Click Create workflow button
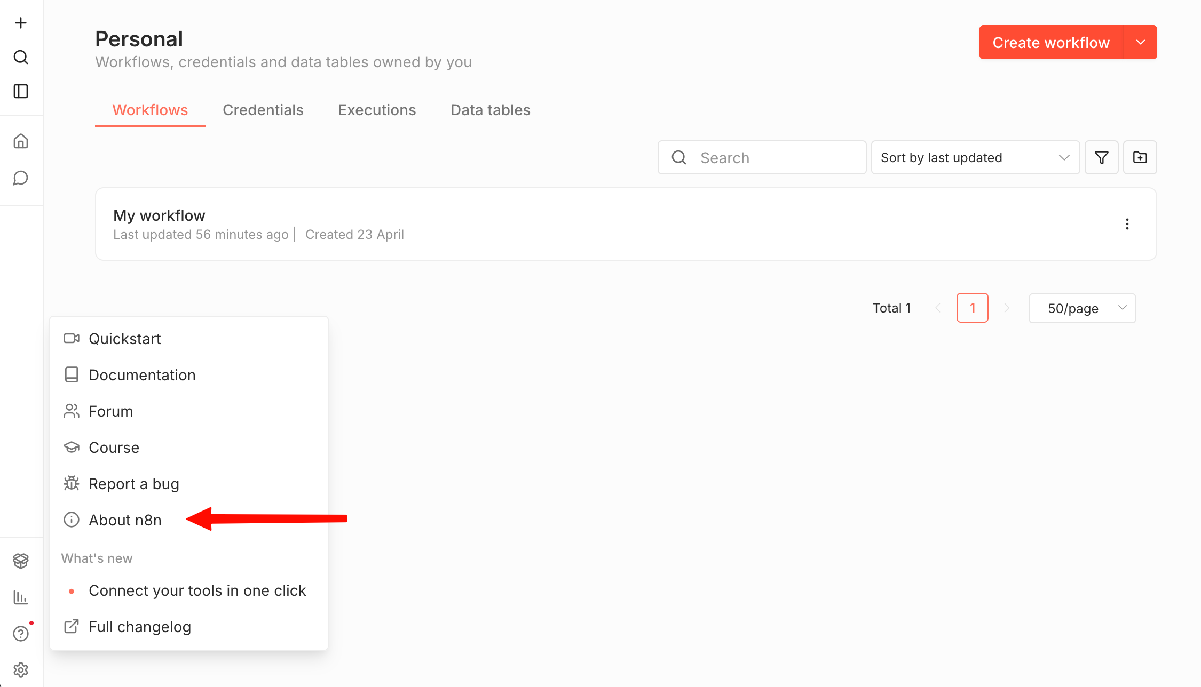 click(x=1051, y=42)
